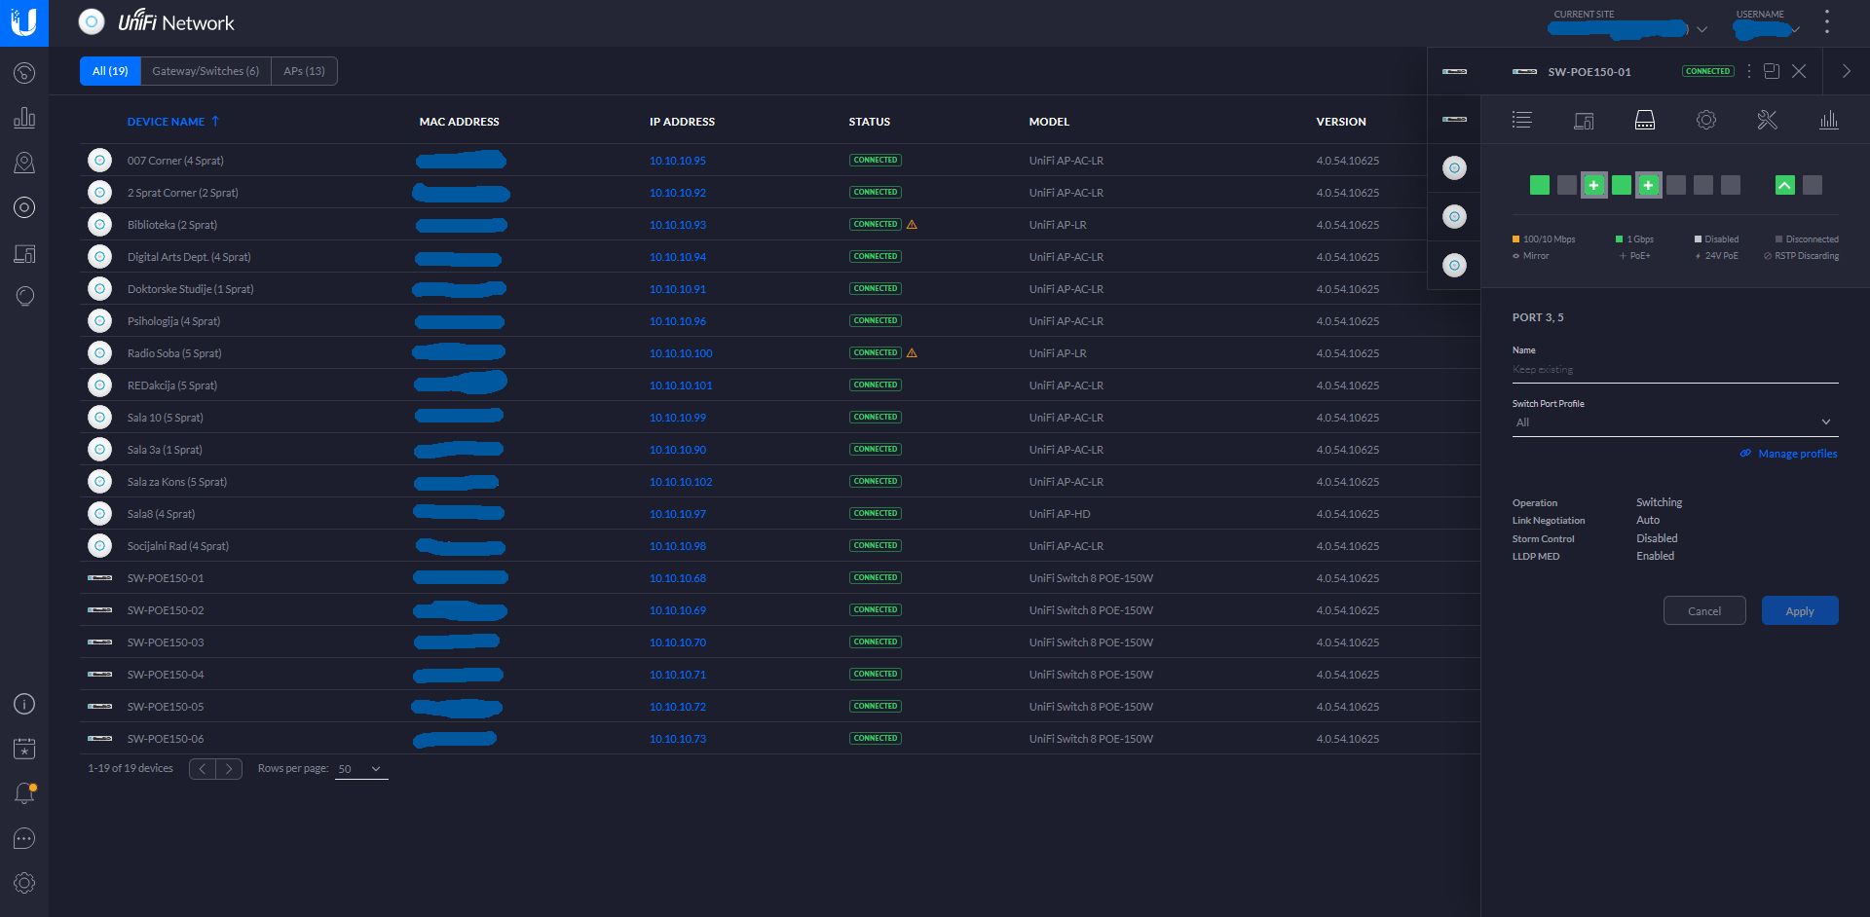
Task: Sort by Device Name column
Action: [x=172, y=122]
